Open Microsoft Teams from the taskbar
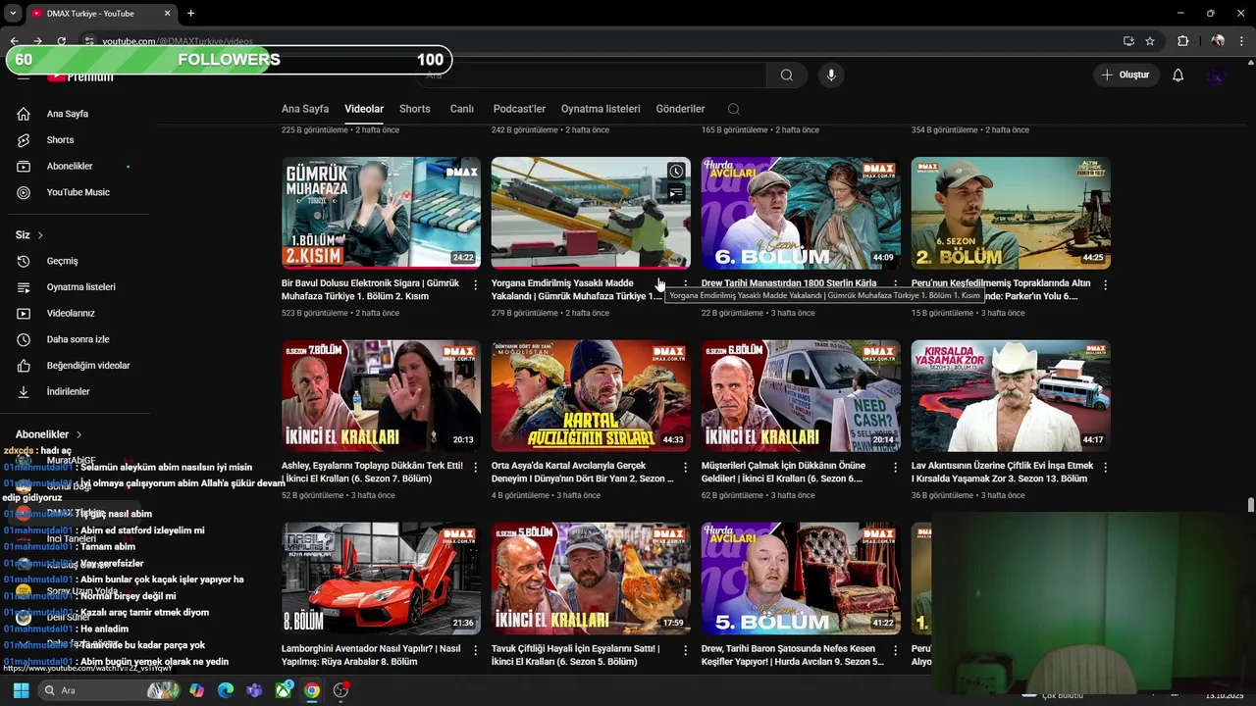Image resolution: width=1256 pixels, height=706 pixels. pyautogui.click(x=254, y=690)
